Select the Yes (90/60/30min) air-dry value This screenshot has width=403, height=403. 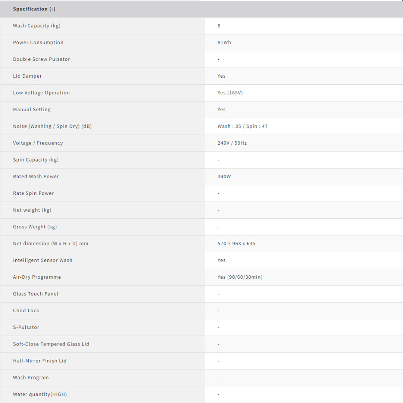tap(240, 277)
